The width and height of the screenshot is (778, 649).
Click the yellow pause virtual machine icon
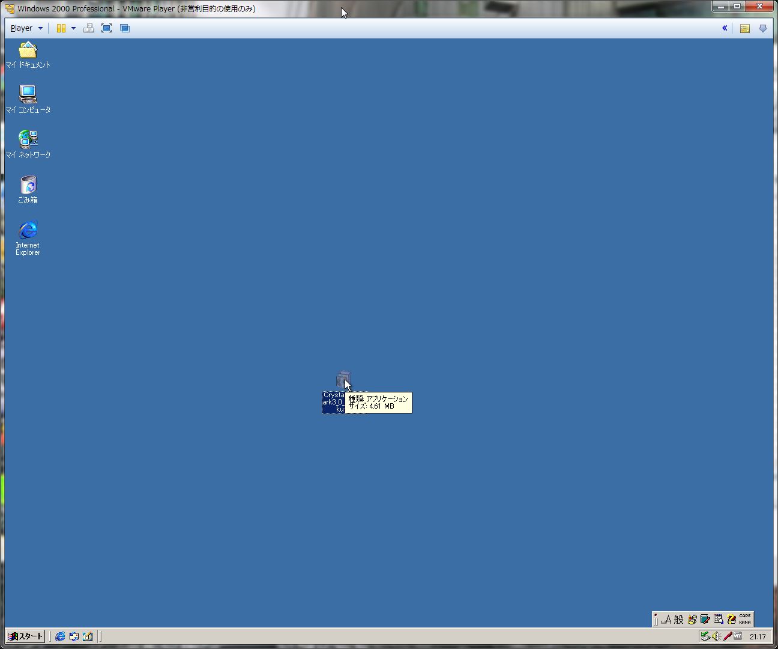(x=61, y=28)
